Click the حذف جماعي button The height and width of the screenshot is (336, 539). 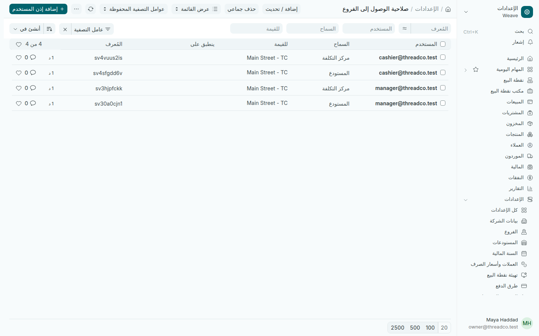click(242, 9)
